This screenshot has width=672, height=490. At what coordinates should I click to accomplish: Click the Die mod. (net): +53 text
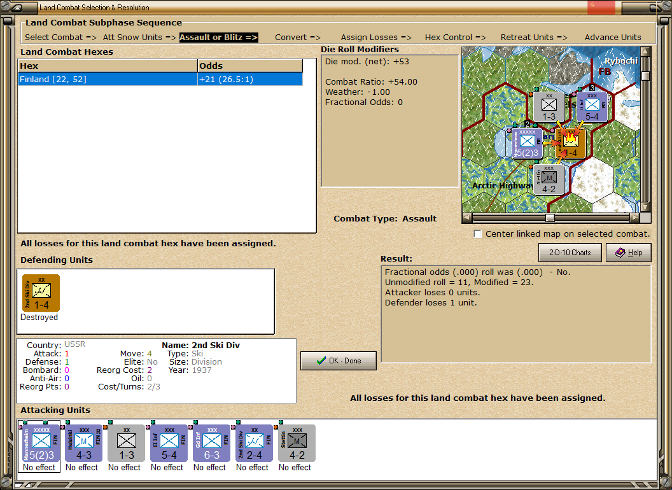(367, 61)
